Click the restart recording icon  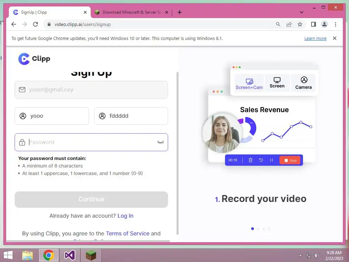point(261,160)
